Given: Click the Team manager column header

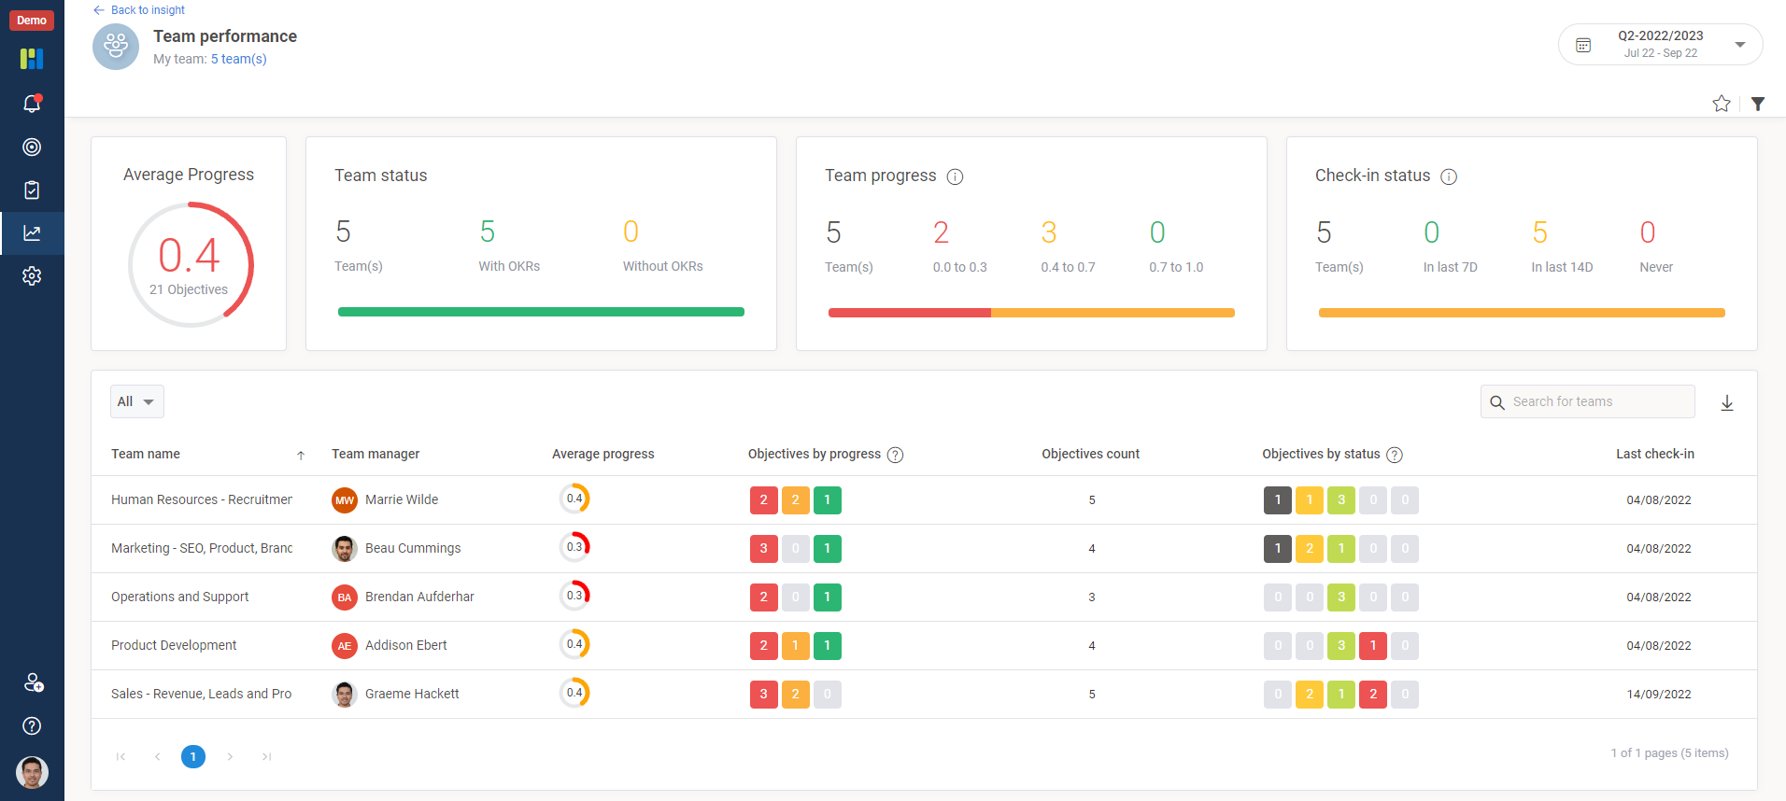Looking at the screenshot, I should click(376, 454).
